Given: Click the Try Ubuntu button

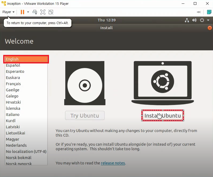Looking at the screenshot, I should click(85, 116).
